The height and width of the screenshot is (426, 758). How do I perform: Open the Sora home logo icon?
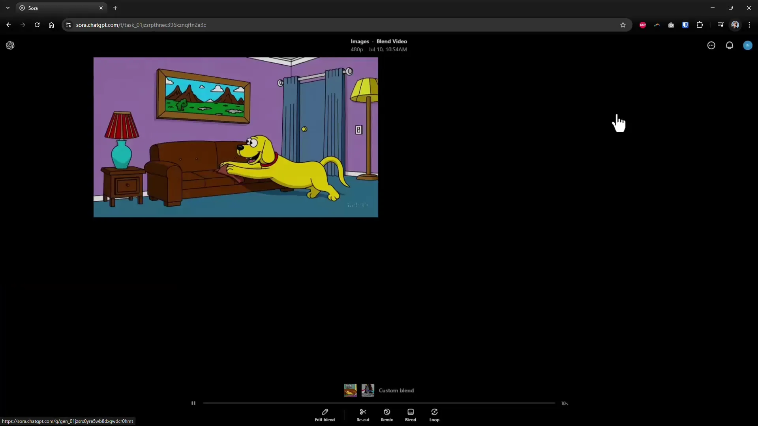(x=10, y=45)
